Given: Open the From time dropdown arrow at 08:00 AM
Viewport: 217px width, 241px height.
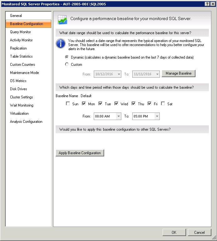Looking at the screenshot, I should click(x=119, y=116).
